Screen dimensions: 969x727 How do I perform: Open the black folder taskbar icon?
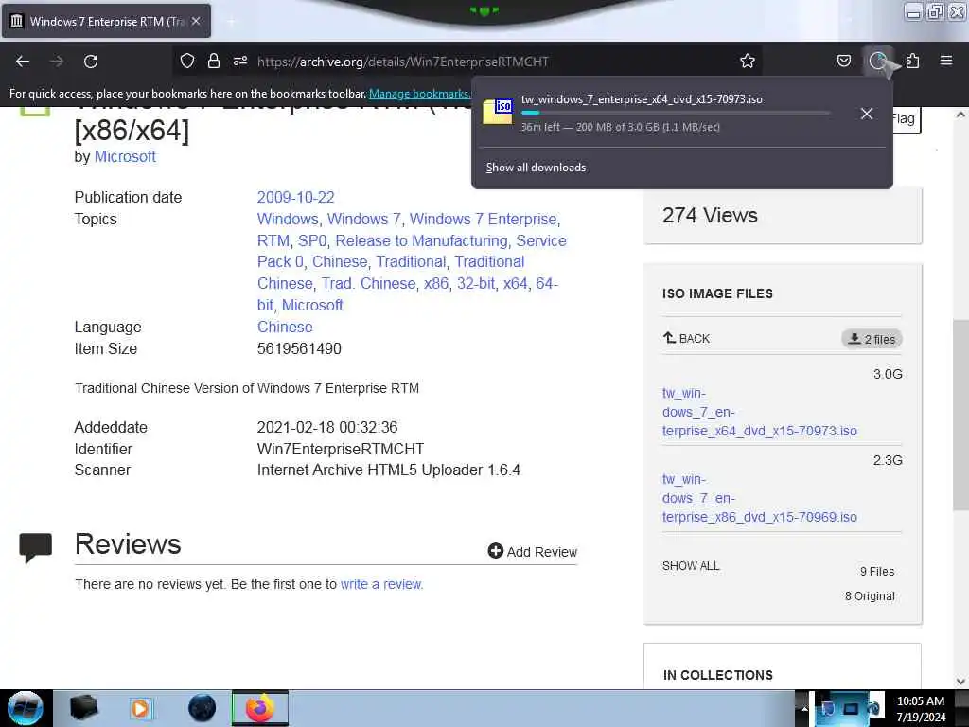click(83, 708)
